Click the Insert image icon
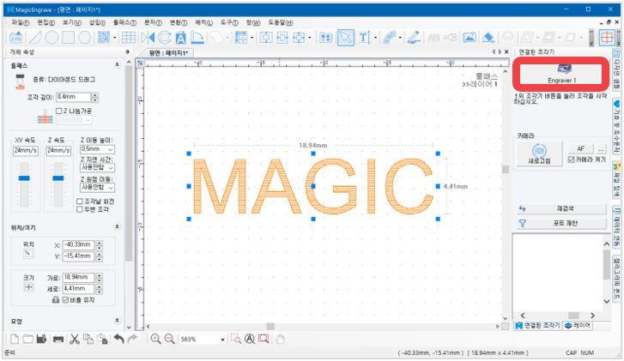 (x=470, y=38)
